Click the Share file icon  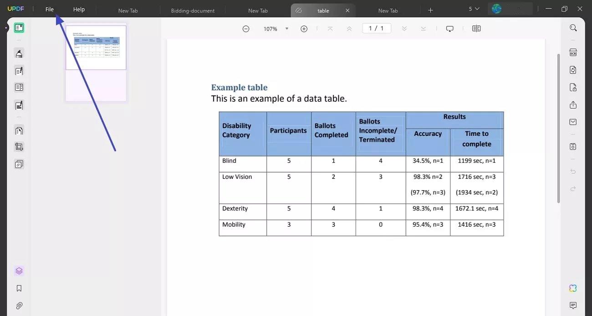[x=573, y=105]
